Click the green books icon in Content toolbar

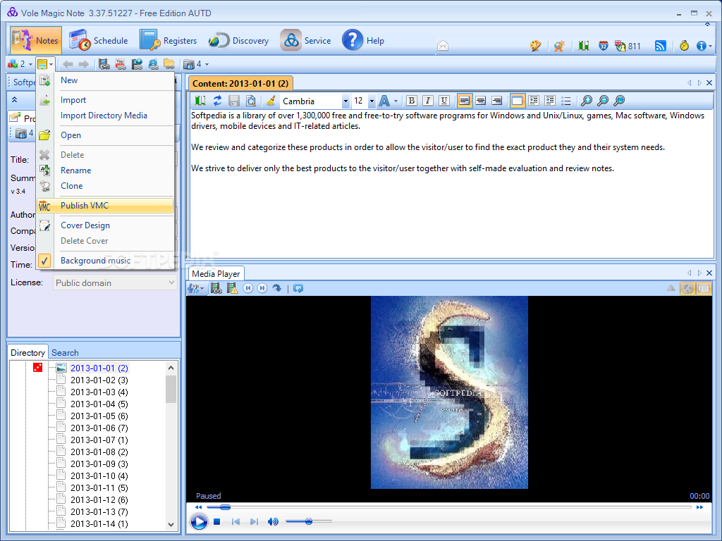[x=200, y=100]
